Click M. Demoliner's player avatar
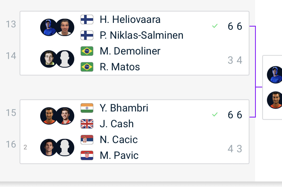282x187 pixels. (49, 59)
